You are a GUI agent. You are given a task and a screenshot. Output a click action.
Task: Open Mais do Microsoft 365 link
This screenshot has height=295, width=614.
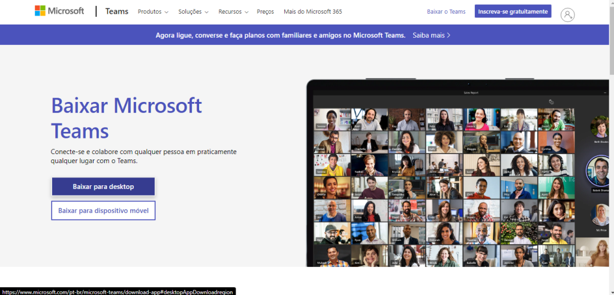coord(313,12)
